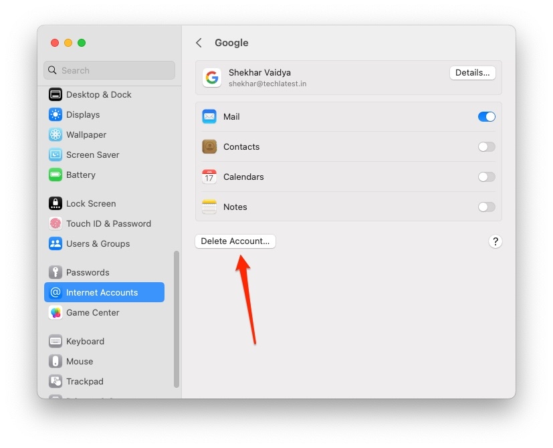This screenshot has width=553, height=448.
Task: Click the Mouse icon in sidebar
Action: click(x=56, y=361)
